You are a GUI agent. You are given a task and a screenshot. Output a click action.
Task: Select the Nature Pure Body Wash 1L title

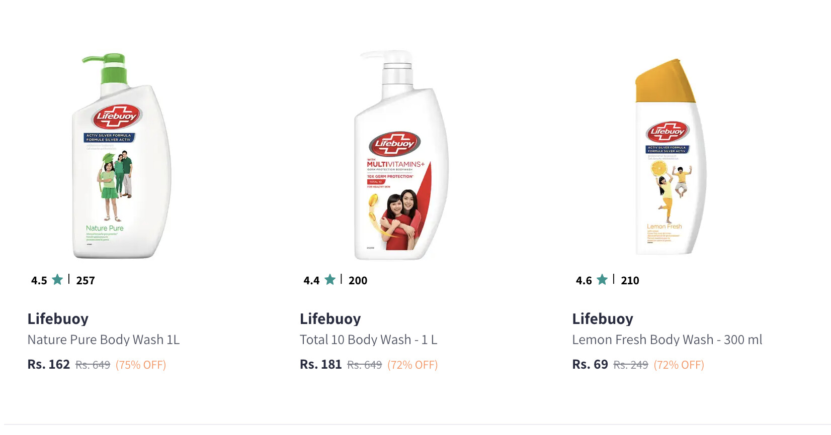coord(103,340)
